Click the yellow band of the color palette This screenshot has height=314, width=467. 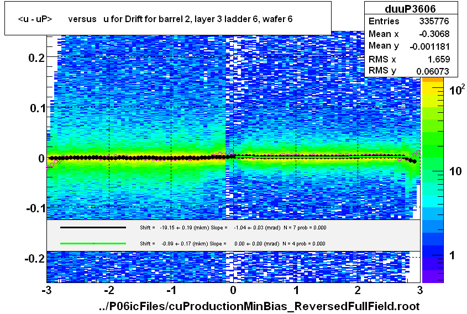[432, 88]
